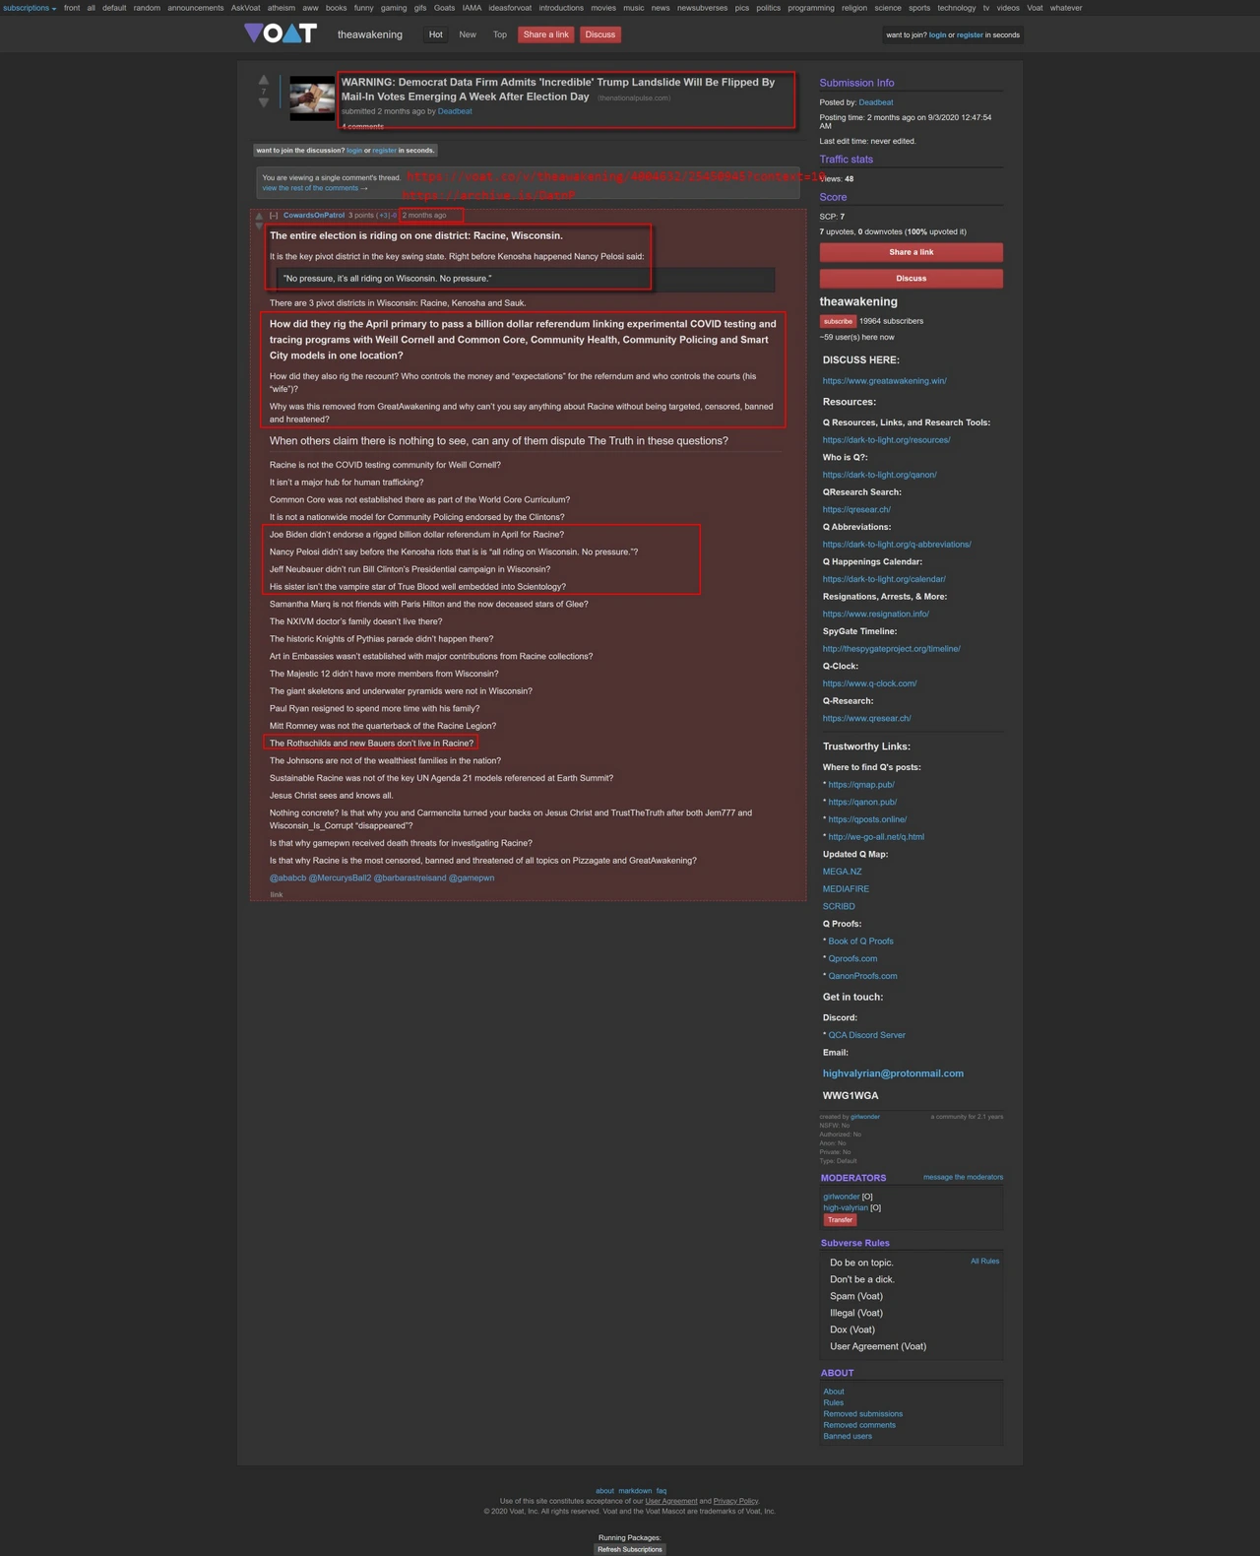
Task: Click message the moderators
Action: click(x=964, y=1177)
